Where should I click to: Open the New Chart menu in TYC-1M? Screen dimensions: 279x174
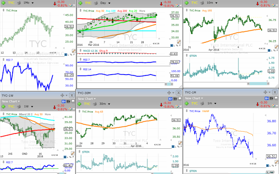pyautogui.click(x=194, y=98)
